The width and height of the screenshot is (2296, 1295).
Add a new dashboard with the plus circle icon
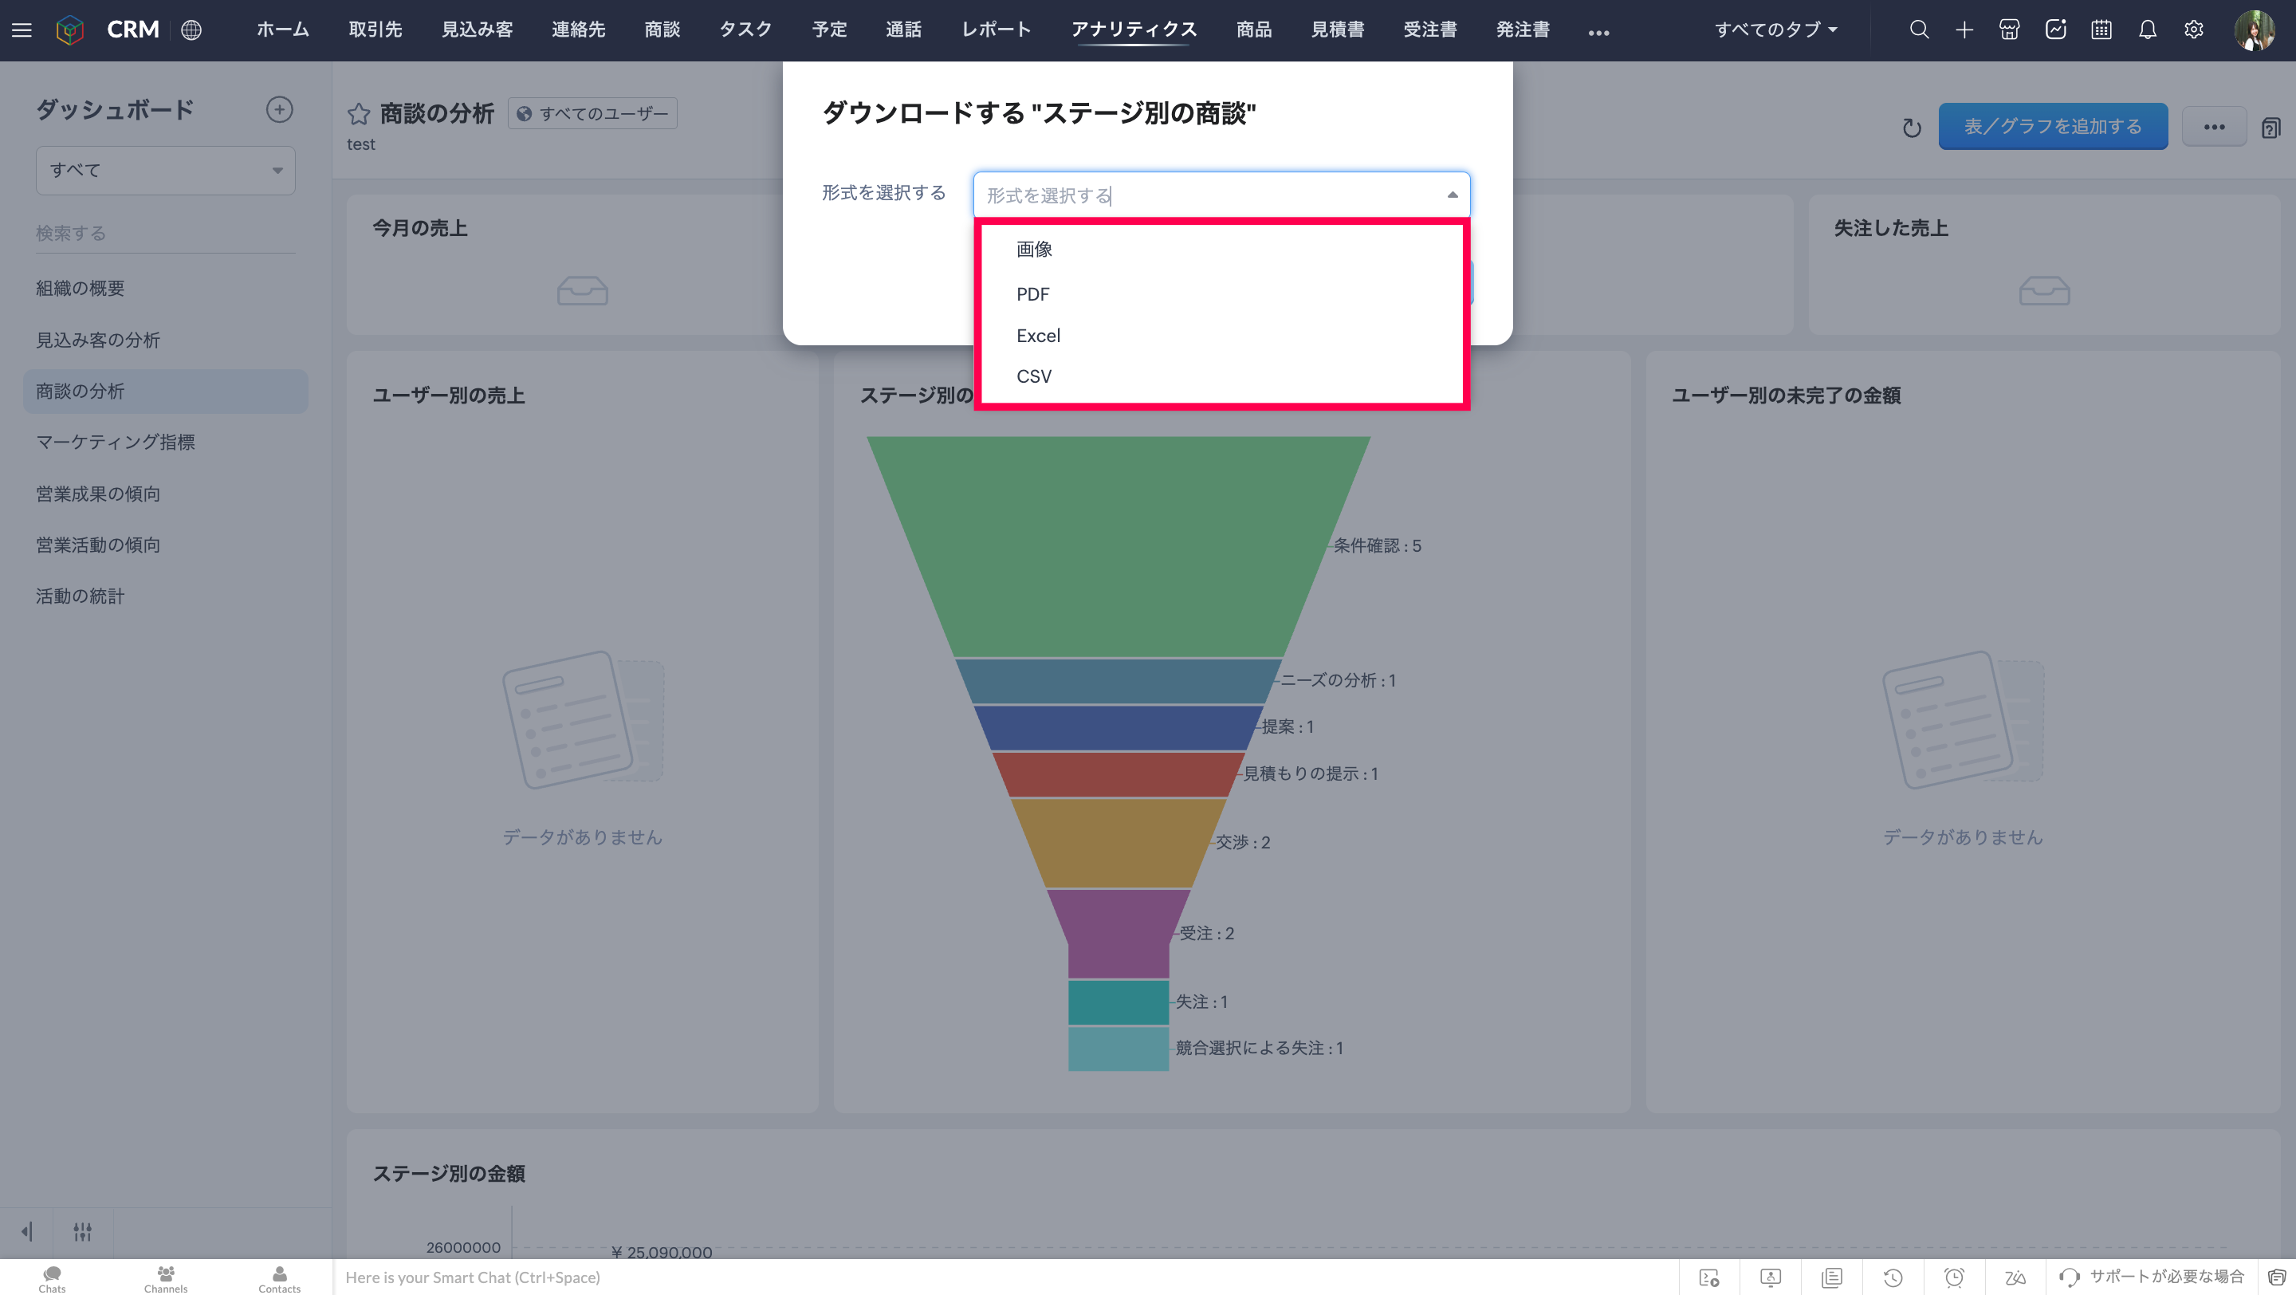(279, 108)
